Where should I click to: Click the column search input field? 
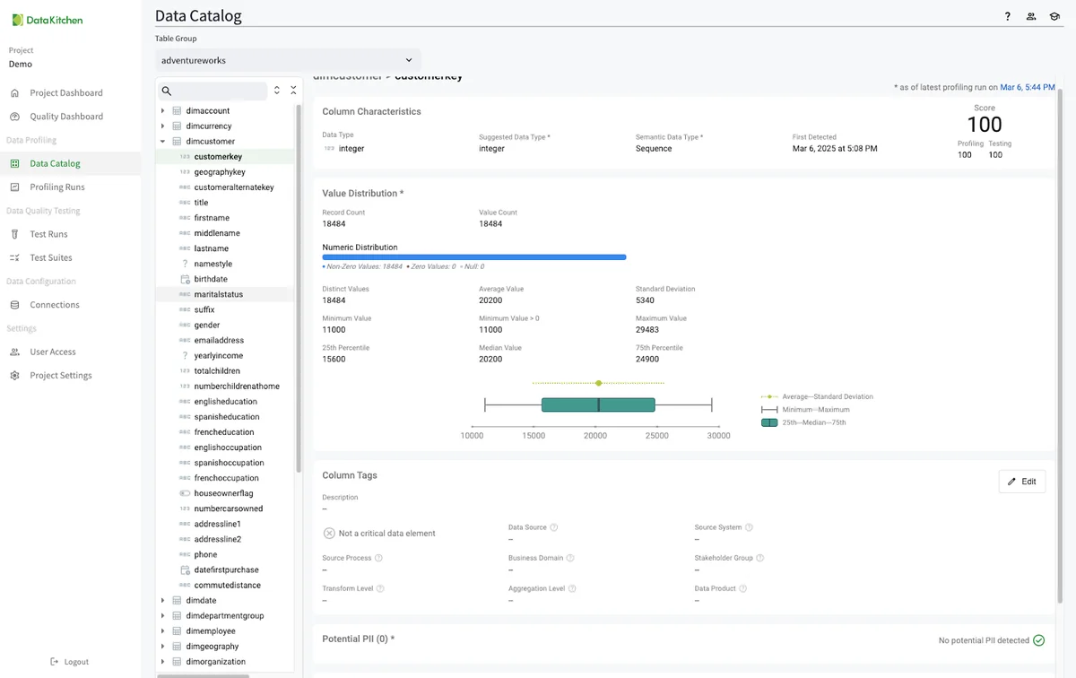221,91
